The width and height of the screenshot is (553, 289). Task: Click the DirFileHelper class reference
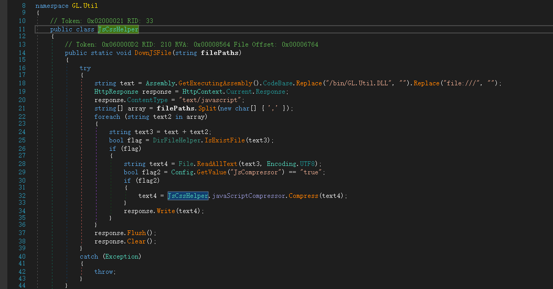(x=177, y=140)
